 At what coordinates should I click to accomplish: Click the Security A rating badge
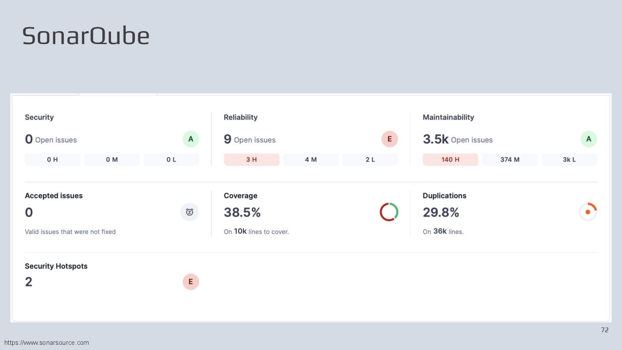[x=190, y=139]
